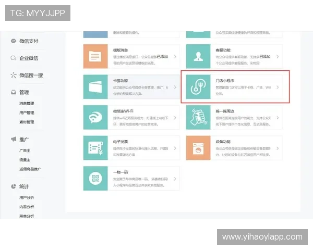Image resolution: width=313 pixels, height=250 pixels.
Task: Click 已添加 status on 模板消息 card
Action: click(x=162, y=57)
